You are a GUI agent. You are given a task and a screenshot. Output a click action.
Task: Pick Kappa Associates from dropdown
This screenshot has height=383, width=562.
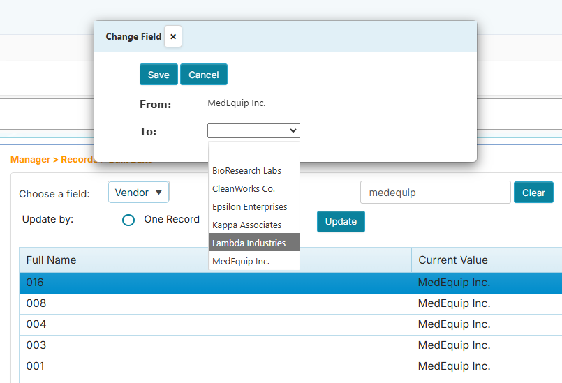pos(246,225)
